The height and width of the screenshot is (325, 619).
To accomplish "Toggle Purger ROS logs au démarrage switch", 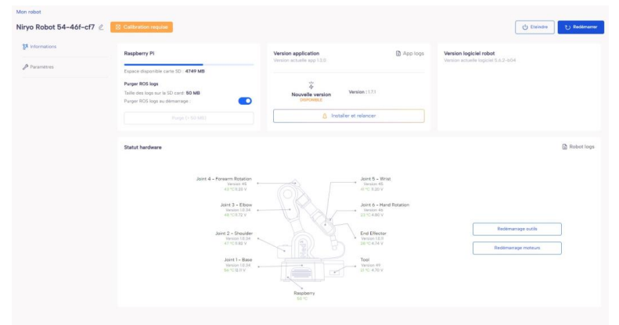I will [245, 101].
